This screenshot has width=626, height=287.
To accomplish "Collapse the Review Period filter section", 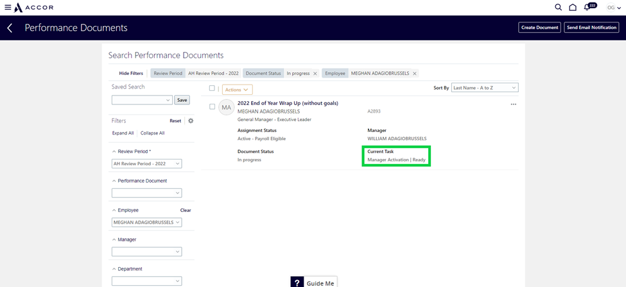I will coord(114,151).
